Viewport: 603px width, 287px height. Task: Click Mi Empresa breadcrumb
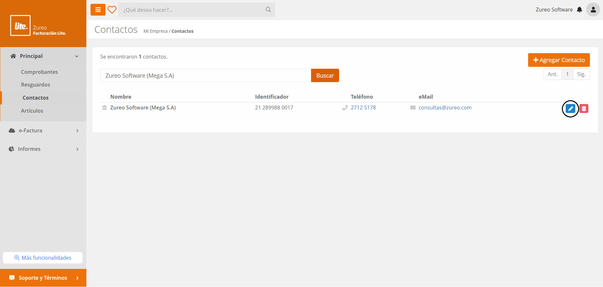tap(156, 31)
